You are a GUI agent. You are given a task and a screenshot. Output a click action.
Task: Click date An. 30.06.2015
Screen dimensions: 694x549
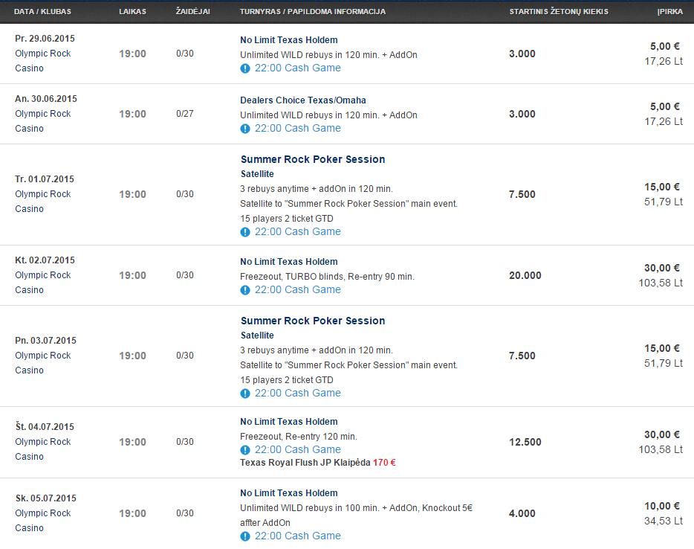pyautogui.click(x=46, y=99)
